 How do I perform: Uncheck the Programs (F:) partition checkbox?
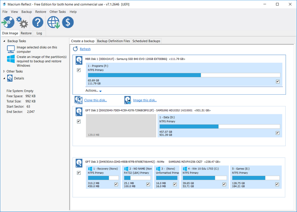[278, 82]
